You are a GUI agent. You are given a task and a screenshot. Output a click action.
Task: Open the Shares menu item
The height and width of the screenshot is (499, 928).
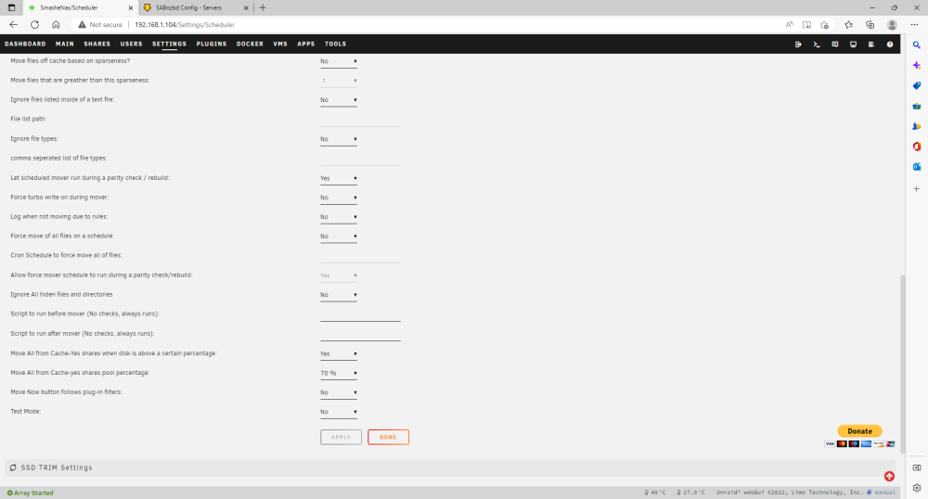[x=97, y=44]
